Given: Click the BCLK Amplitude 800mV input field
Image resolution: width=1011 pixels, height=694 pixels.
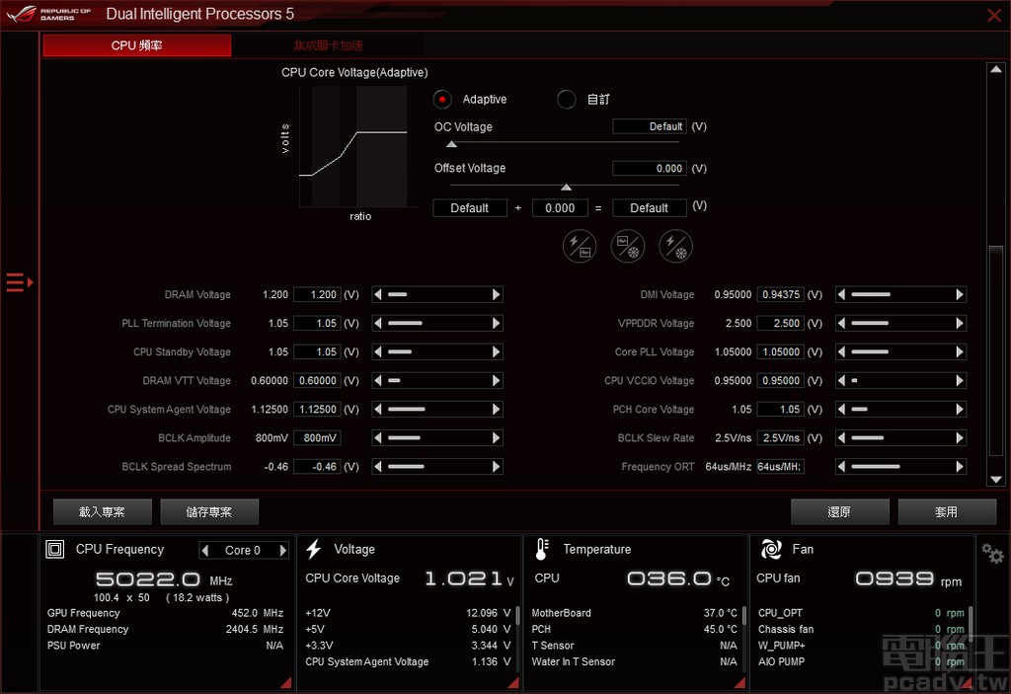Looking at the screenshot, I should (317, 438).
